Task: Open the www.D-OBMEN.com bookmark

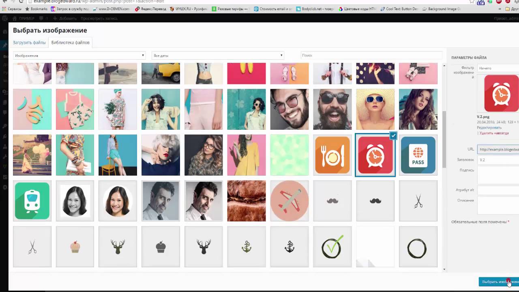Action: pos(112,9)
